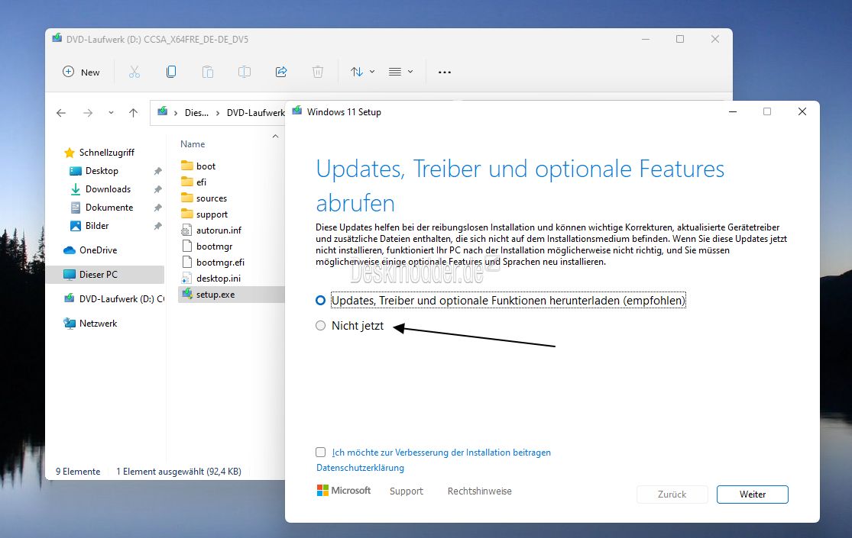Open Dokumente in the navigation pane
This screenshot has width=852, height=538.
coord(109,208)
